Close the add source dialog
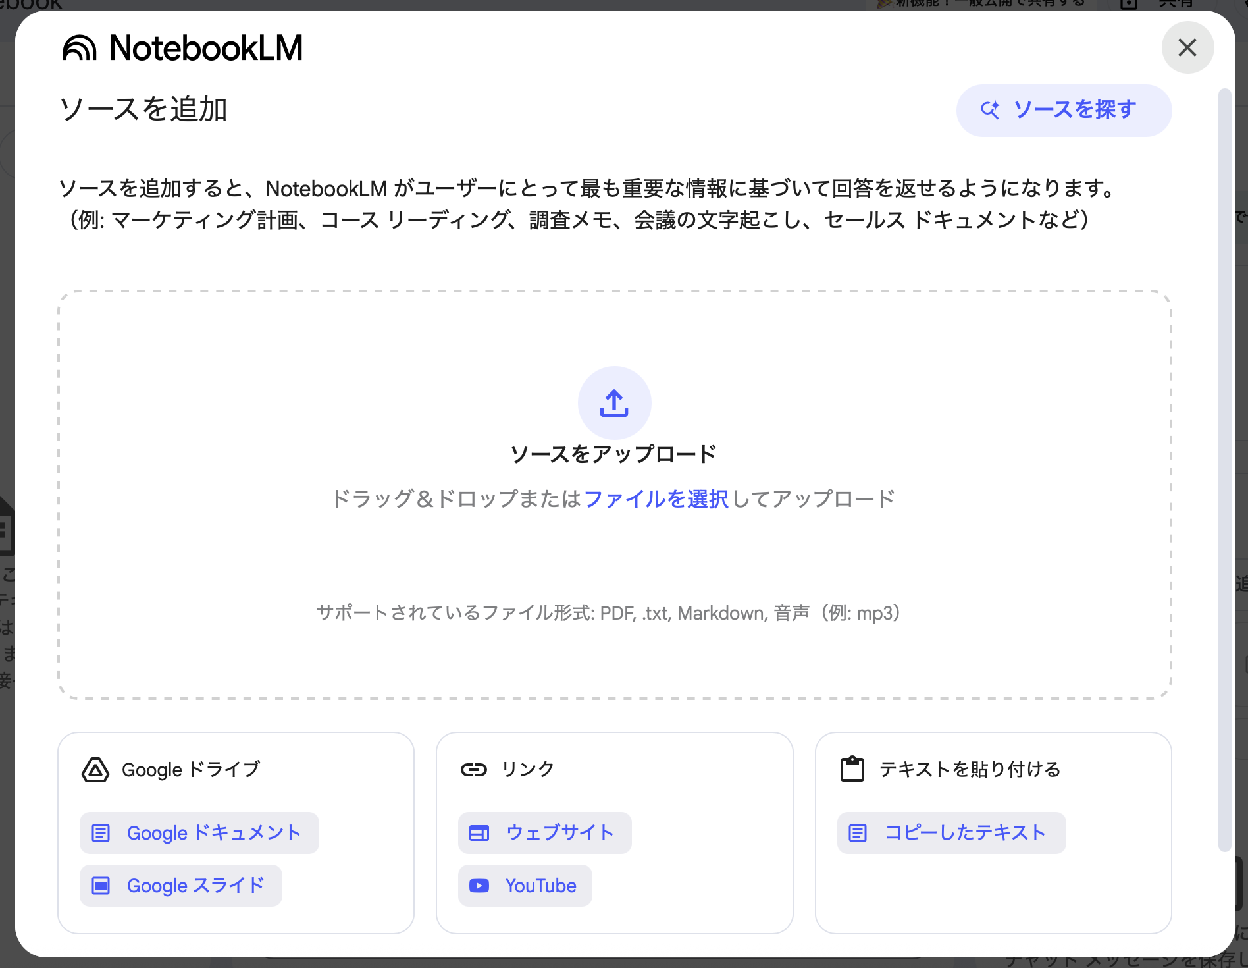 tap(1187, 47)
